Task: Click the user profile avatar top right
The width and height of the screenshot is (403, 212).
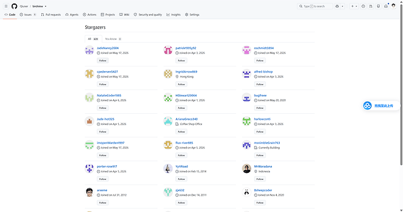Action: [x=394, y=6]
